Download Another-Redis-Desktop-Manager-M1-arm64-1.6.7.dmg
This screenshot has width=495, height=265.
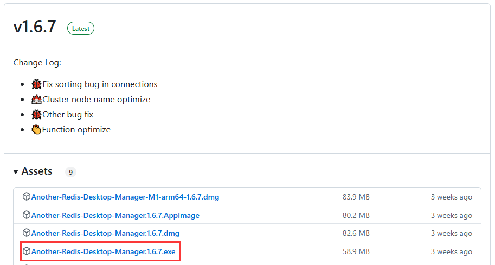coord(125,197)
